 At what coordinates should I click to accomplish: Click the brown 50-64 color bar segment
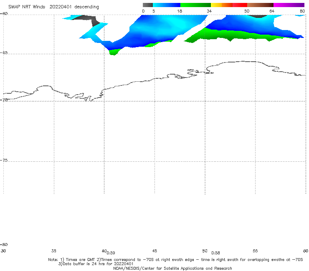point(260,5)
